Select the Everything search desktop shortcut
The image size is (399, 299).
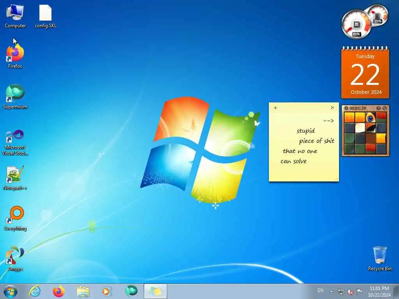pyautogui.click(x=15, y=218)
